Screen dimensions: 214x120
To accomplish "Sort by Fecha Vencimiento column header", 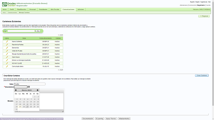I will click(45, 38).
